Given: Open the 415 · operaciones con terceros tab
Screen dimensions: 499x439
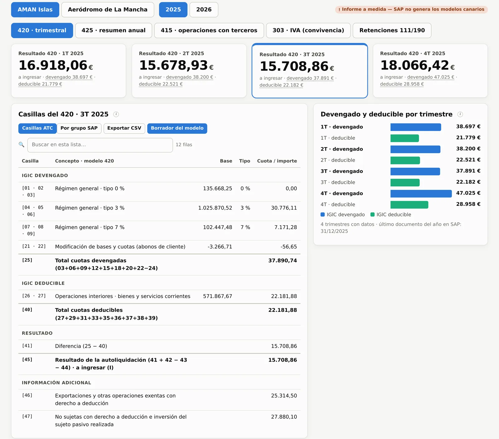Looking at the screenshot, I should click(x=209, y=31).
